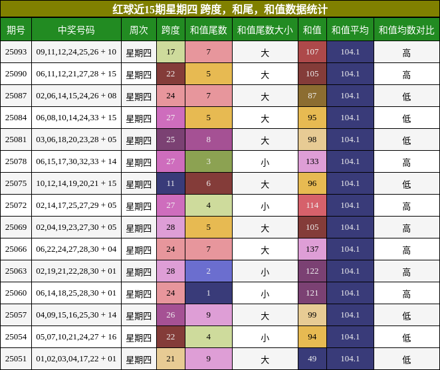440x370 pixels.
Task: Click the sum value 107 cell
Action: (312, 52)
